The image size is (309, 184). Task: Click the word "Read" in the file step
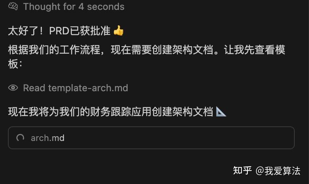[34, 88]
